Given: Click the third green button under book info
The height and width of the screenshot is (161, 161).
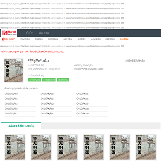Looking at the screenshot, I should tap(63, 80).
